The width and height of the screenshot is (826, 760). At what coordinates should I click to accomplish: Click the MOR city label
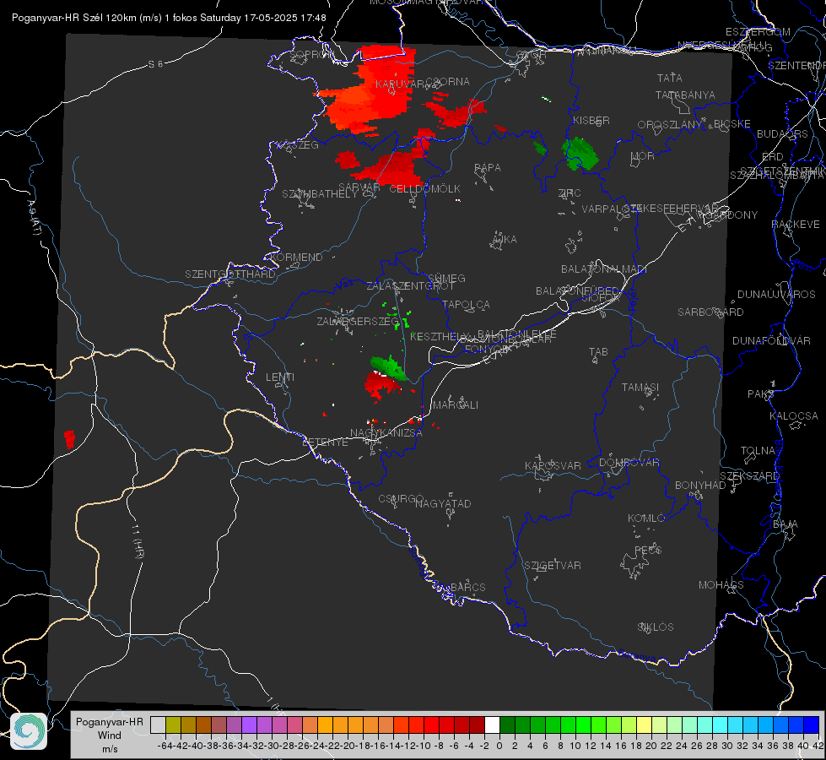643,156
